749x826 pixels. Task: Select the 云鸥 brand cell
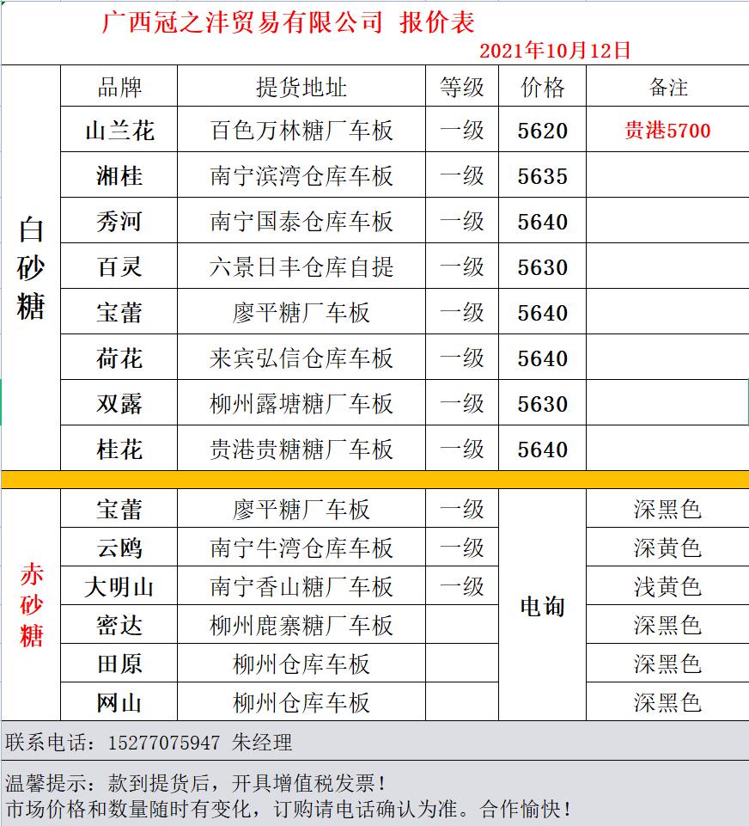coord(119,548)
